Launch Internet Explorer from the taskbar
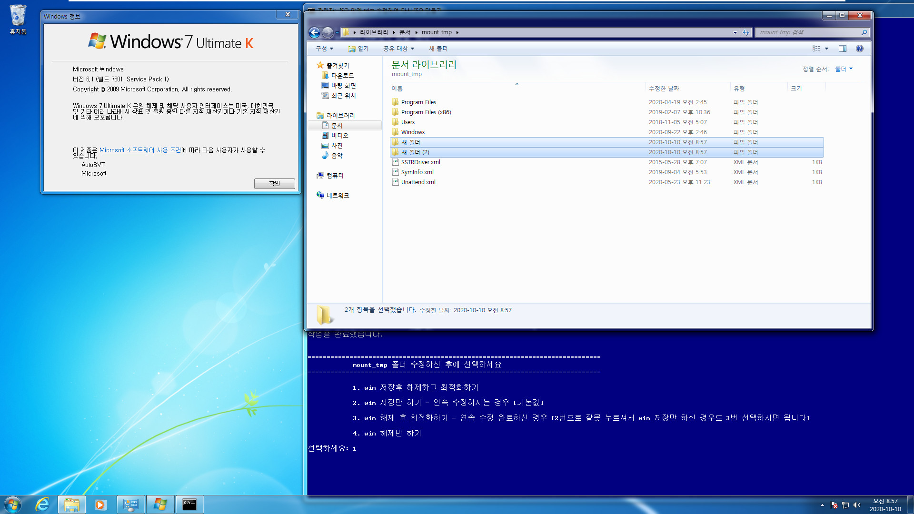The image size is (914, 514). click(42, 504)
